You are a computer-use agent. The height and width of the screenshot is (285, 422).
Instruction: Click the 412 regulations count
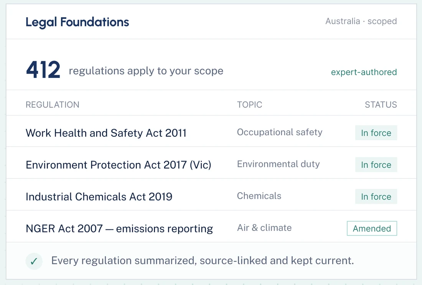pyautogui.click(x=43, y=70)
